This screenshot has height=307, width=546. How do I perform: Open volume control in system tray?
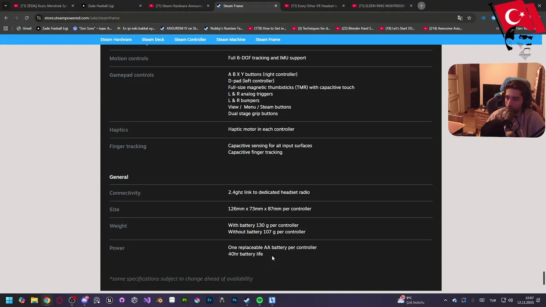pos(510,300)
